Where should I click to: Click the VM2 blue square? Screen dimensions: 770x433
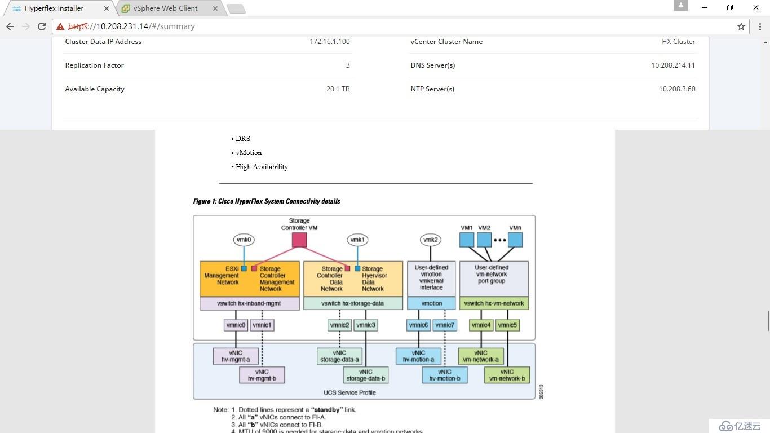pos(484,240)
